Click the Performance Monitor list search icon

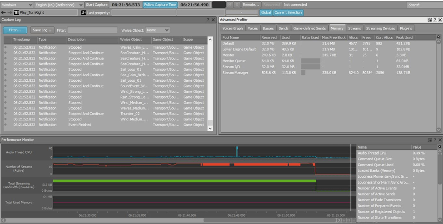439,147
